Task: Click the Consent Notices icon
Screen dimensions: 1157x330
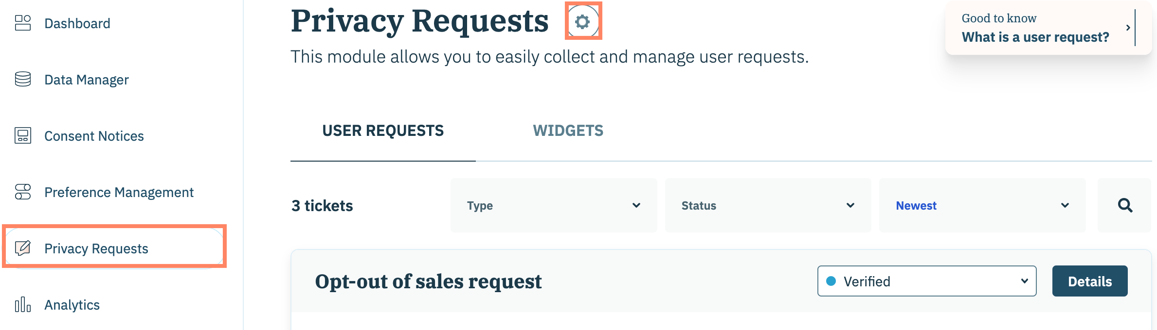Action: [x=23, y=136]
